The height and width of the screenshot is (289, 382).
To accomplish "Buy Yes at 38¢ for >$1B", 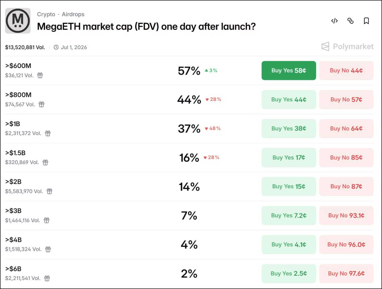I will [x=289, y=129].
